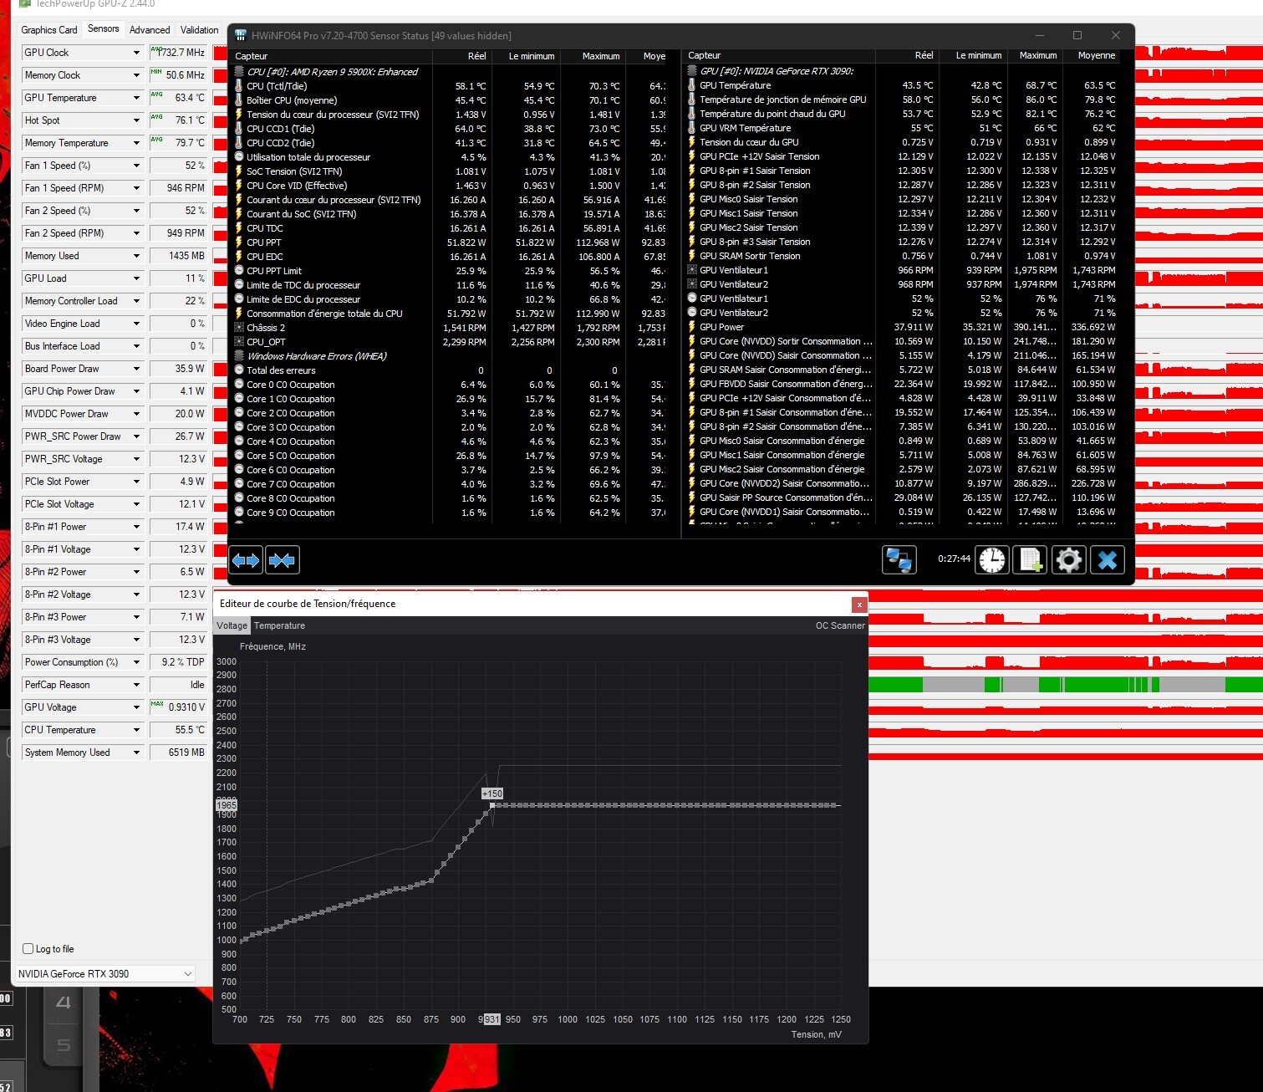Open the System Memory Used dropdown
Image resolution: width=1263 pixels, height=1092 pixels.
pos(136,753)
